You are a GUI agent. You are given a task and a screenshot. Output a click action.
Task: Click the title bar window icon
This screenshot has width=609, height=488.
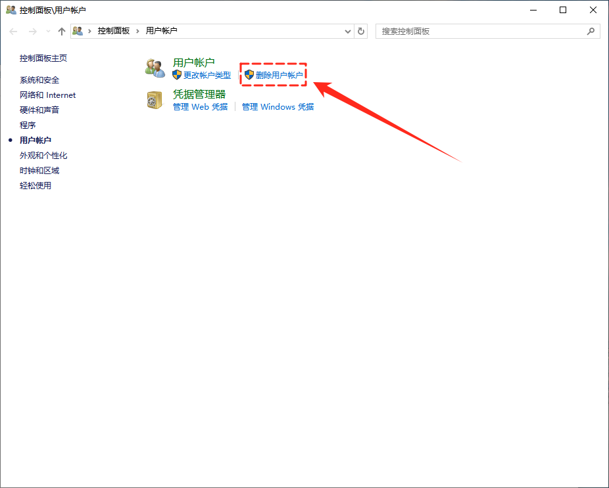coord(11,10)
